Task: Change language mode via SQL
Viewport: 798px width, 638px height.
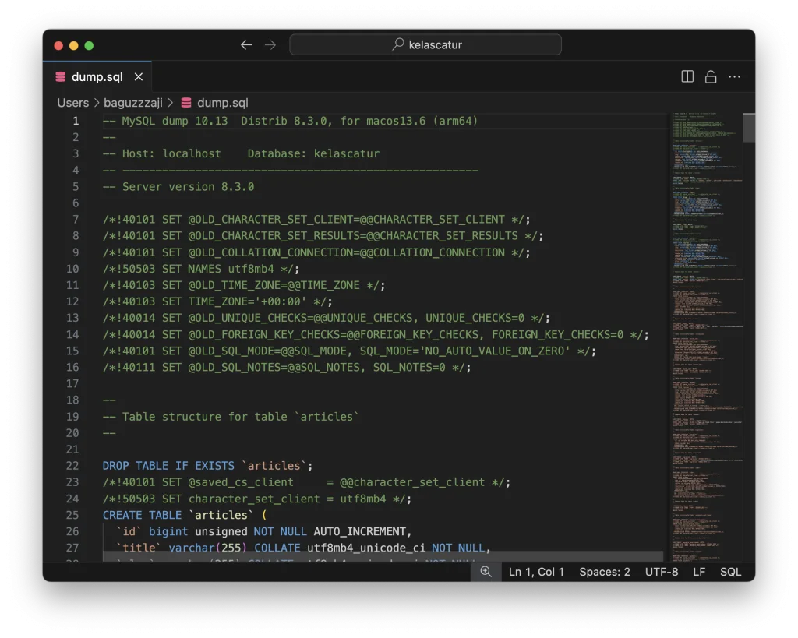Action: click(730, 572)
